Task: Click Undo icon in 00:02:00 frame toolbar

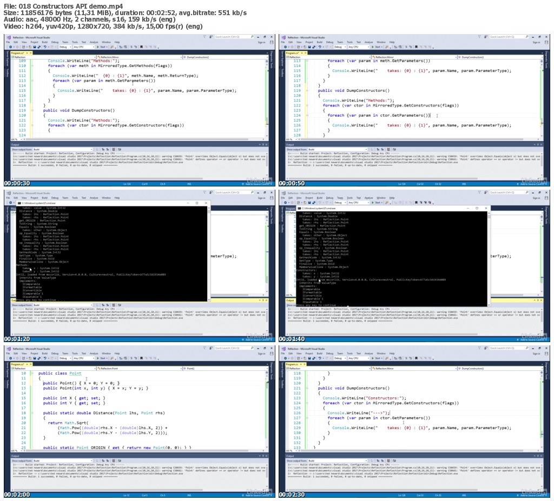Action: coord(45,358)
